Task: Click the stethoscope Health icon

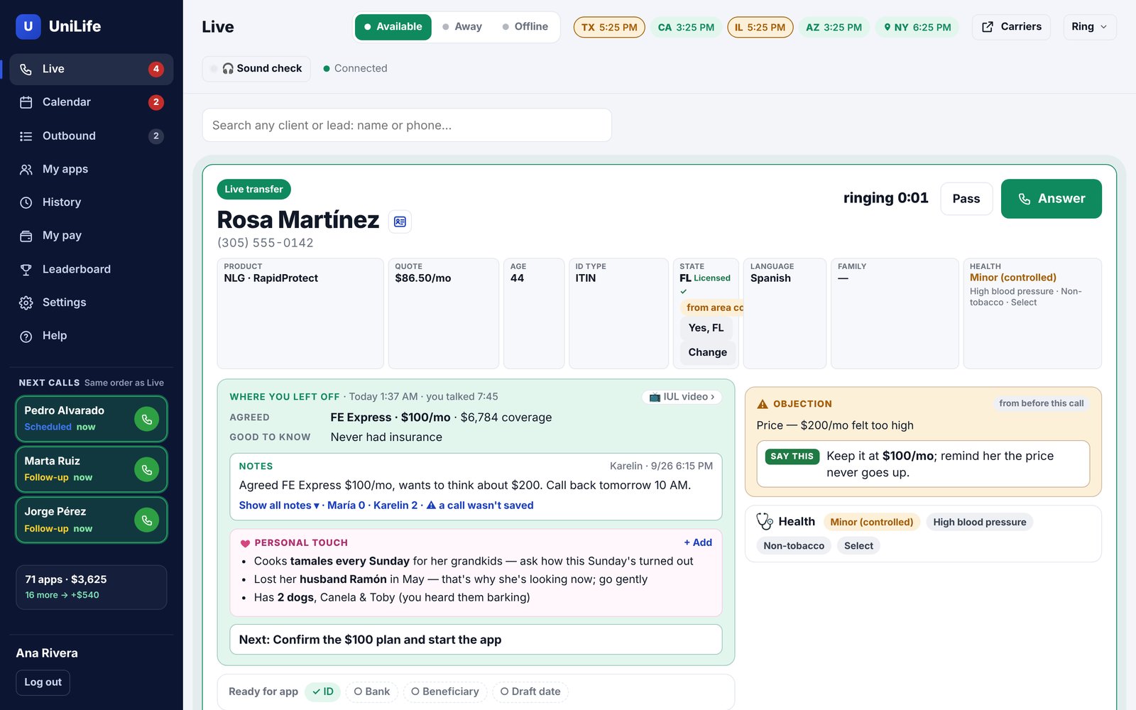Action: click(x=765, y=521)
